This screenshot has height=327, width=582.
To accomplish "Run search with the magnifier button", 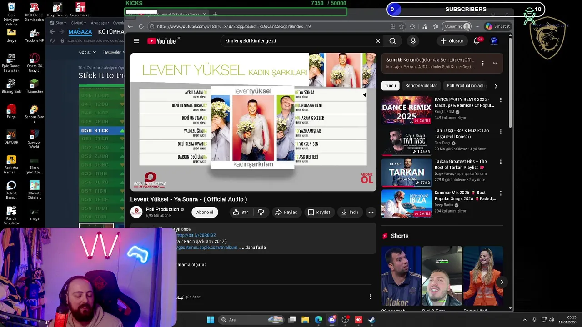I will click(392, 41).
